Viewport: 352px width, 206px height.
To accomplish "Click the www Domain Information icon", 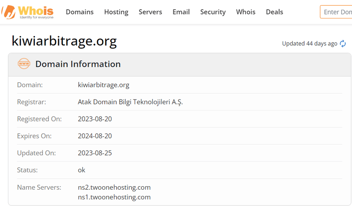I will click(x=24, y=63).
